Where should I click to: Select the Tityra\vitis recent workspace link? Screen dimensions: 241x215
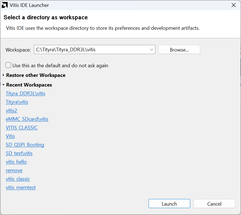pyautogui.click(x=17, y=102)
